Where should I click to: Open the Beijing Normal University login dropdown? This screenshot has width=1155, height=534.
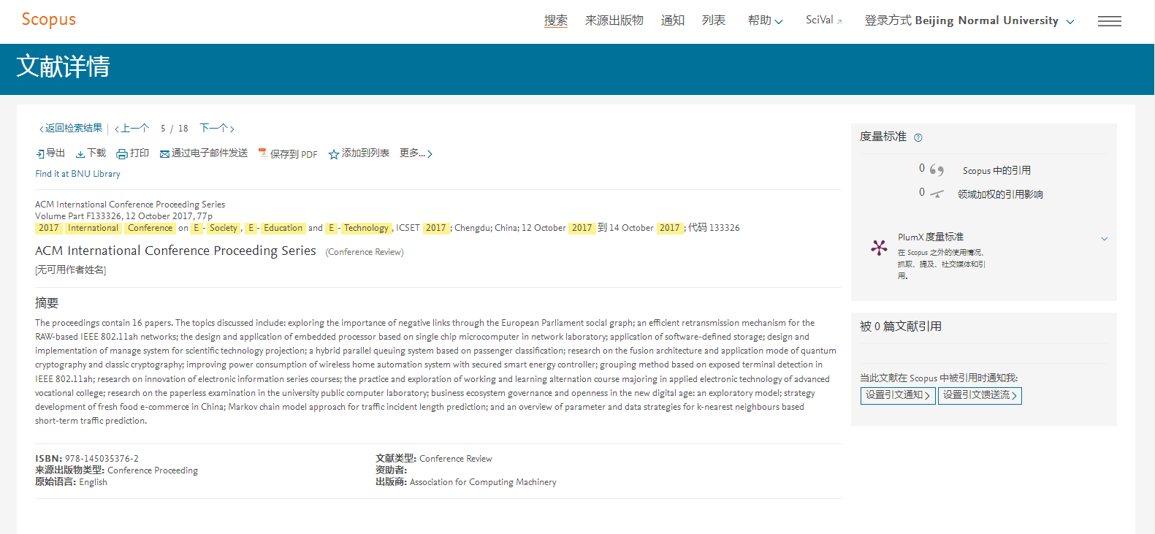pos(969,20)
